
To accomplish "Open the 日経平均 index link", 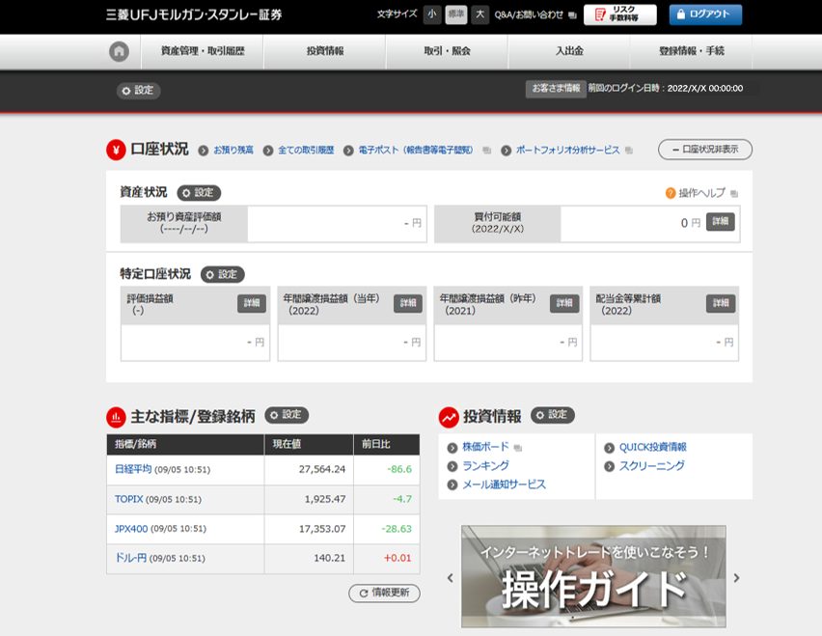I will 133,470.
